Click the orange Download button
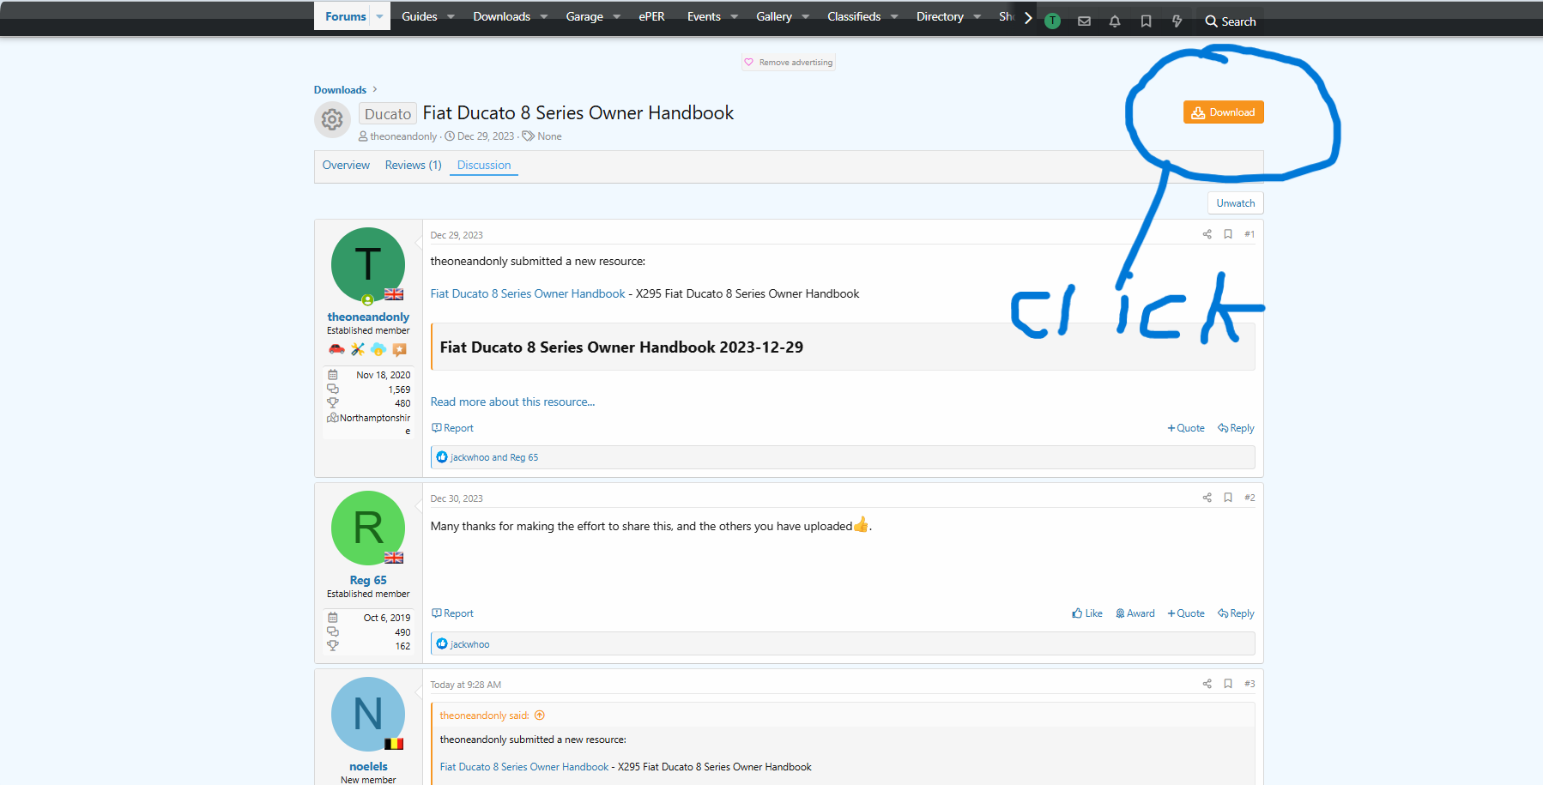The image size is (1543, 785). click(1223, 112)
